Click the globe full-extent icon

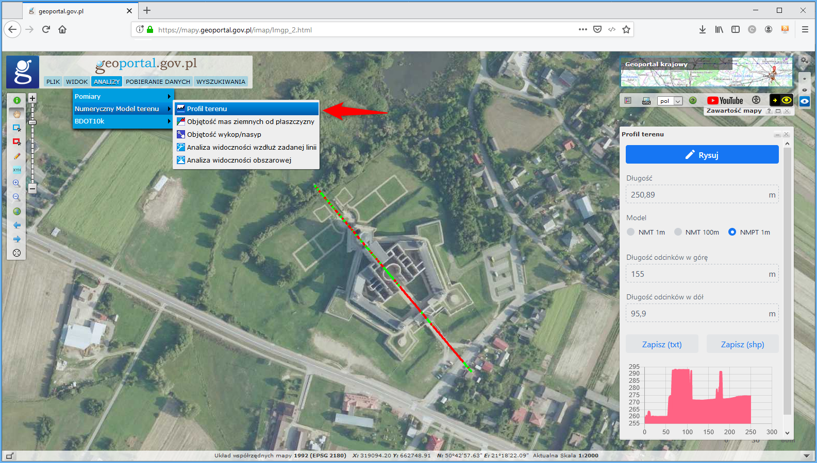coord(16,211)
